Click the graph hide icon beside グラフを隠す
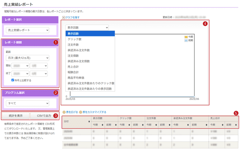Viewport: 241px width, 151px height. pyautogui.click(x=64, y=17)
